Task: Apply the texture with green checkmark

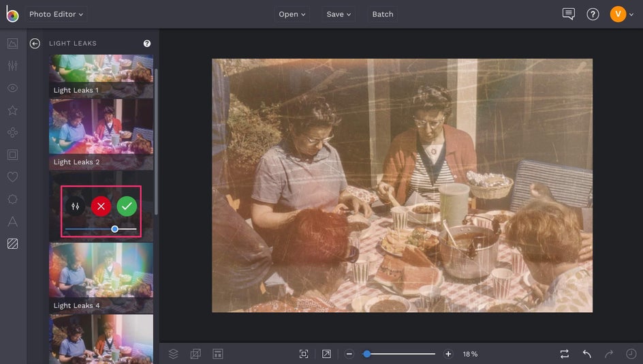Action: (x=127, y=206)
